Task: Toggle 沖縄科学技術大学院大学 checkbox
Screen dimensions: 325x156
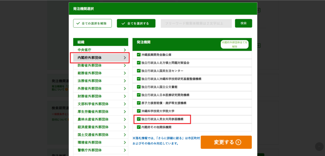Action: tap(139, 111)
